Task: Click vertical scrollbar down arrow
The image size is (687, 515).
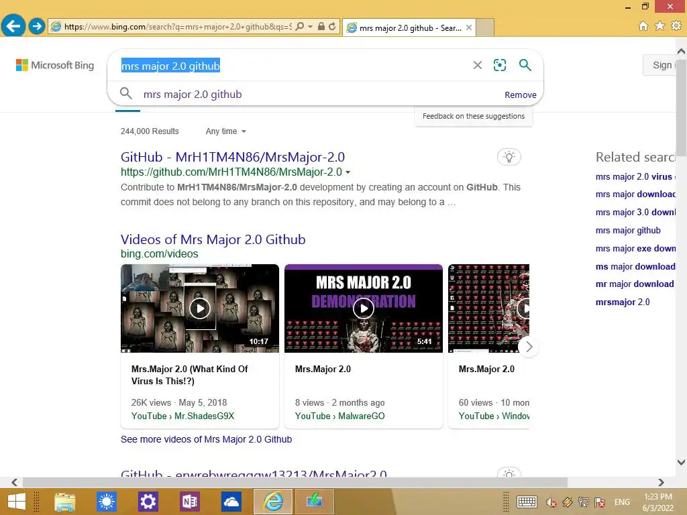Action: coord(682,462)
